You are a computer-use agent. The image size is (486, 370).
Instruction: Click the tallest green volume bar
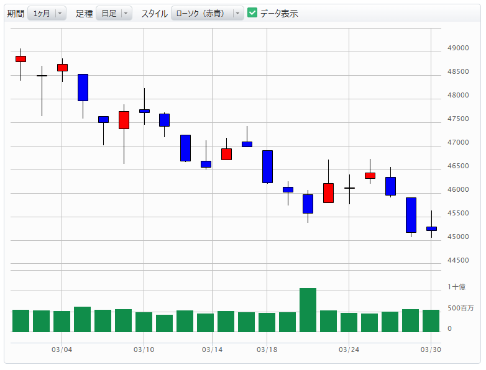(308, 310)
